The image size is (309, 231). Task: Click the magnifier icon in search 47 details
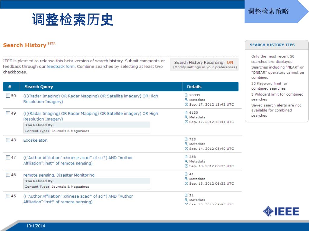tap(186, 161)
